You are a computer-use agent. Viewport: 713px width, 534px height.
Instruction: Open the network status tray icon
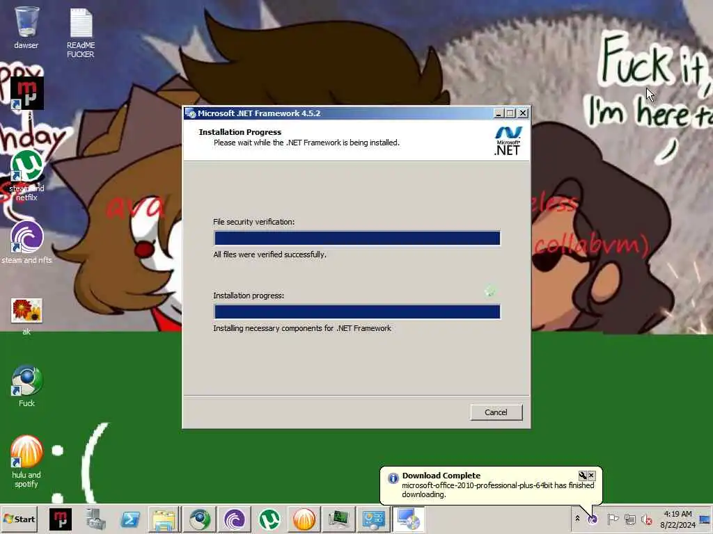(629, 519)
